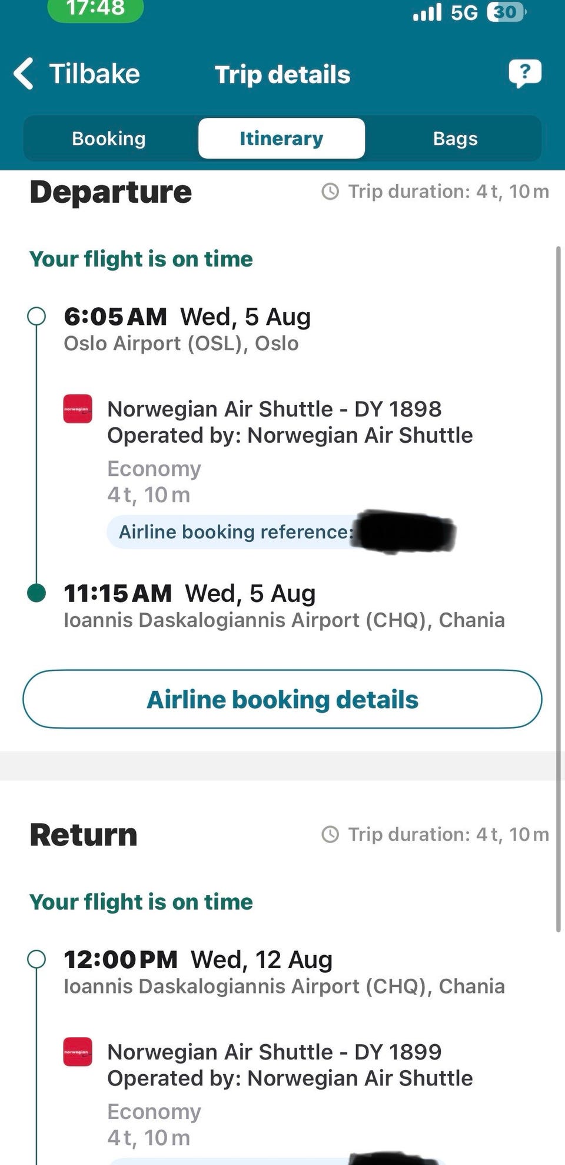565x1165 pixels.
Task: Tap the back chevron arrow
Action: [x=24, y=74]
